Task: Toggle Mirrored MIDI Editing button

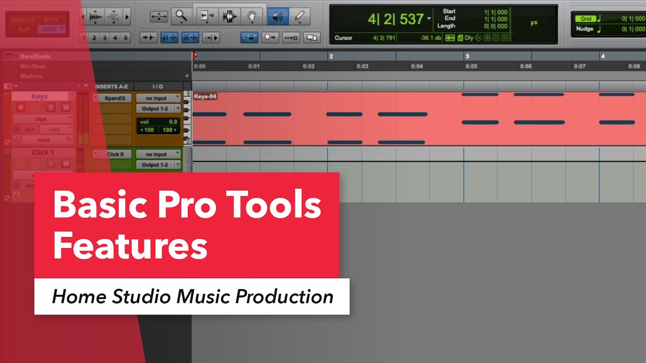Action: (291, 37)
